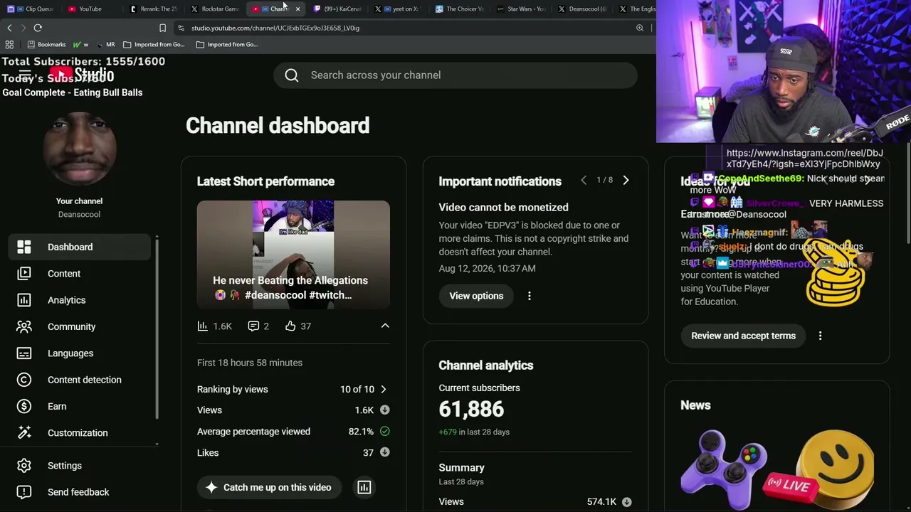Click the down-arrow indicator beside Likes 37
Screen dimensions: 911x512
385,452
